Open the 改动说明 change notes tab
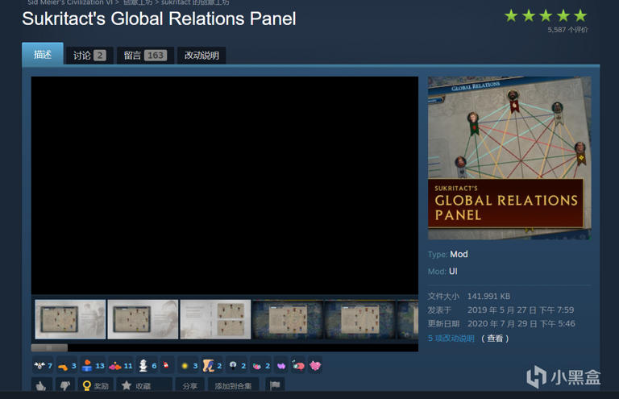This screenshot has height=399, width=619. (x=201, y=55)
